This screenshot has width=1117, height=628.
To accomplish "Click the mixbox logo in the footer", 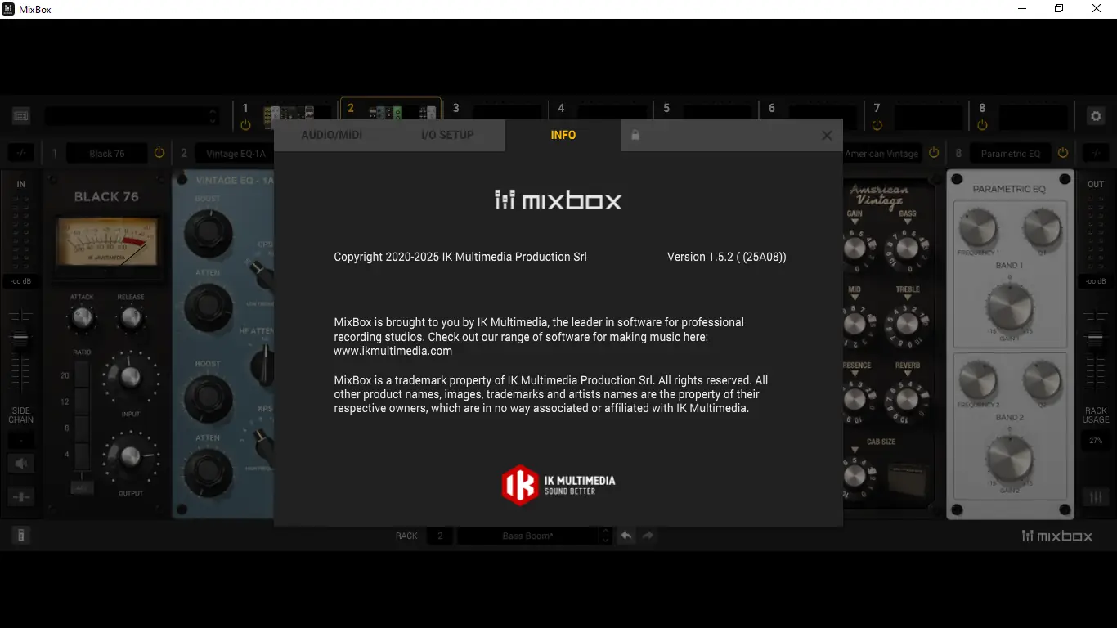I will (x=1057, y=536).
